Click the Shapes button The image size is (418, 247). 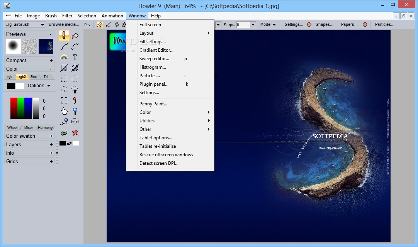[x=325, y=25]
